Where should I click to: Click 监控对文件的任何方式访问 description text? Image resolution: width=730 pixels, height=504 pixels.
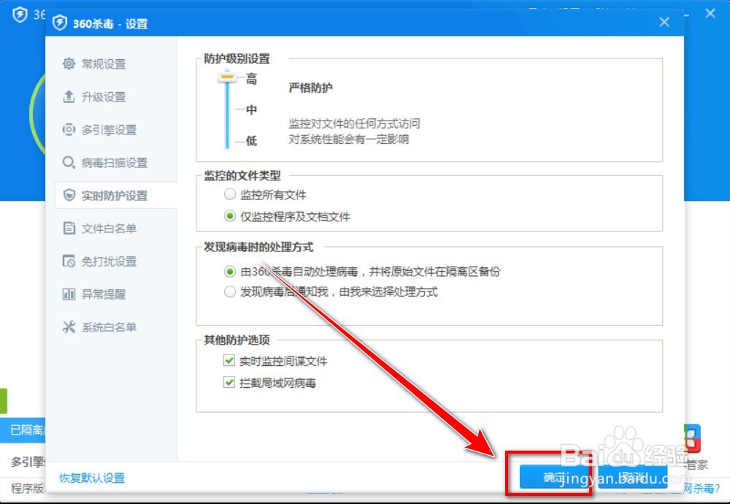(x=354, y=123)
